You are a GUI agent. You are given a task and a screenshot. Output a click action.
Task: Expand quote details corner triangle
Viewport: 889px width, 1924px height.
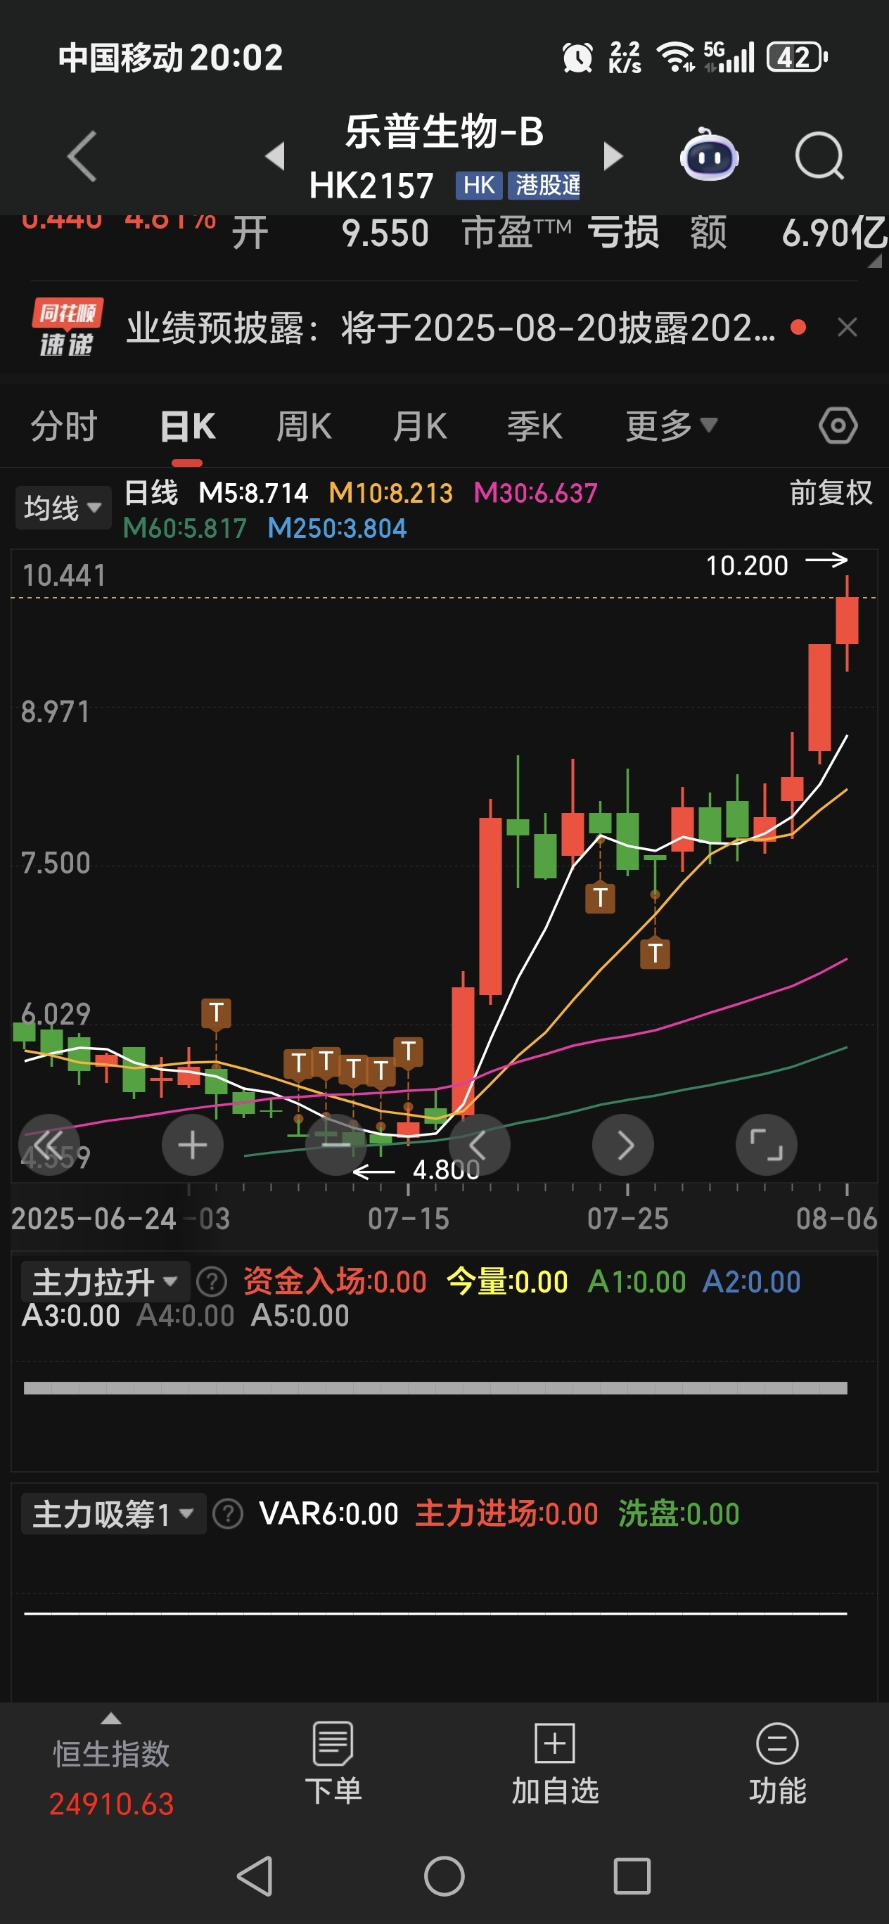(x=875, y=261)
